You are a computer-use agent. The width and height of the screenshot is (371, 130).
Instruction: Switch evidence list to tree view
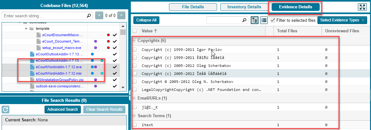[x=255, y=20]
